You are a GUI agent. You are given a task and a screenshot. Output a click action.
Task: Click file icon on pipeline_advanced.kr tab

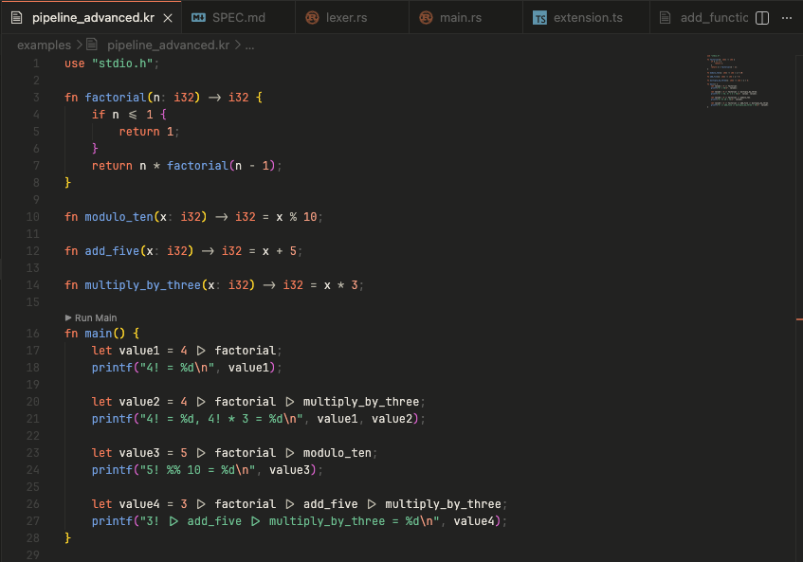pyautogui.click(x=17, y=18)
